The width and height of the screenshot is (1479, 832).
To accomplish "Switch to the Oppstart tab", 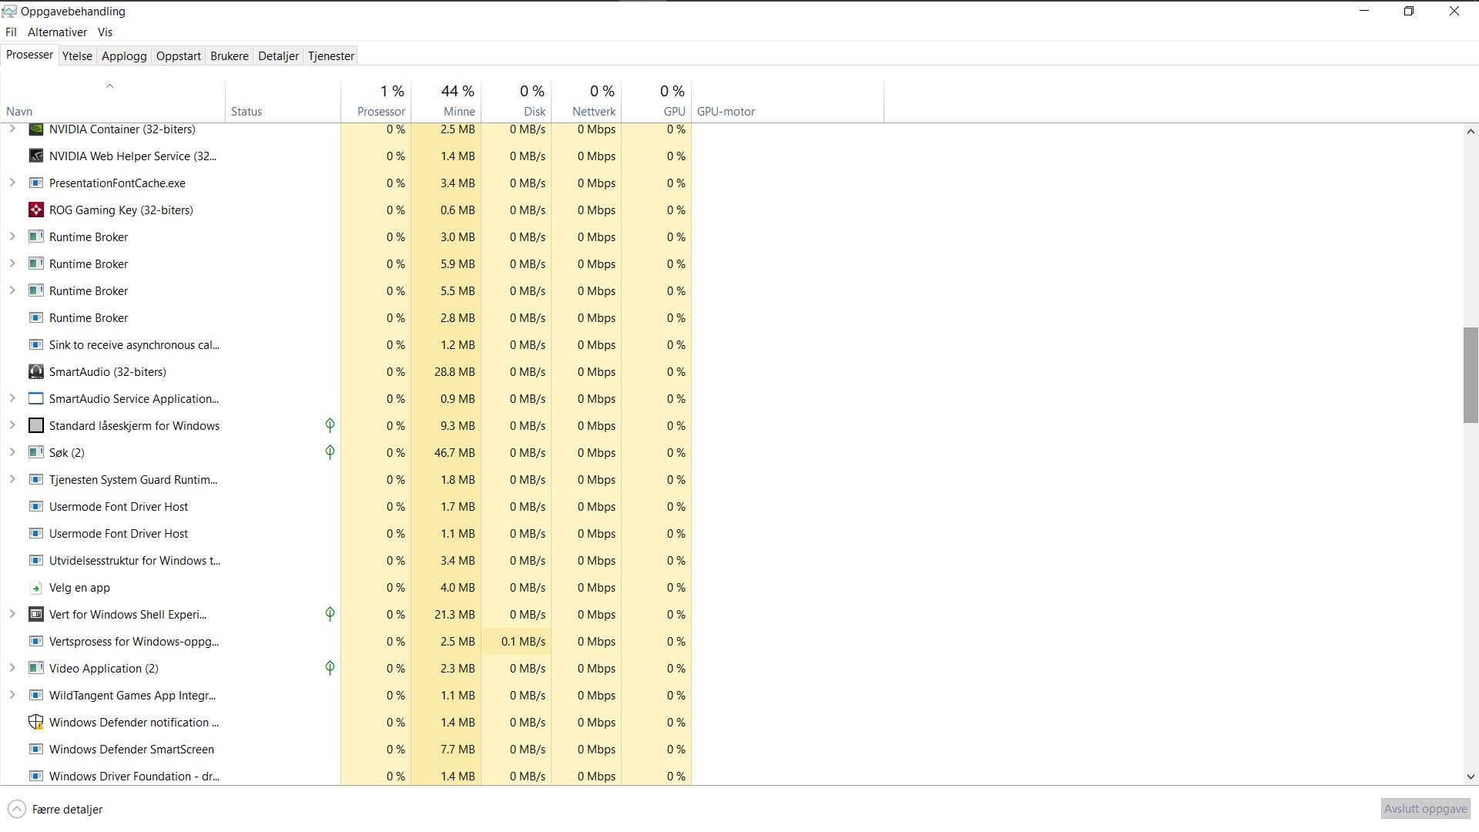I will coord(179,56).
